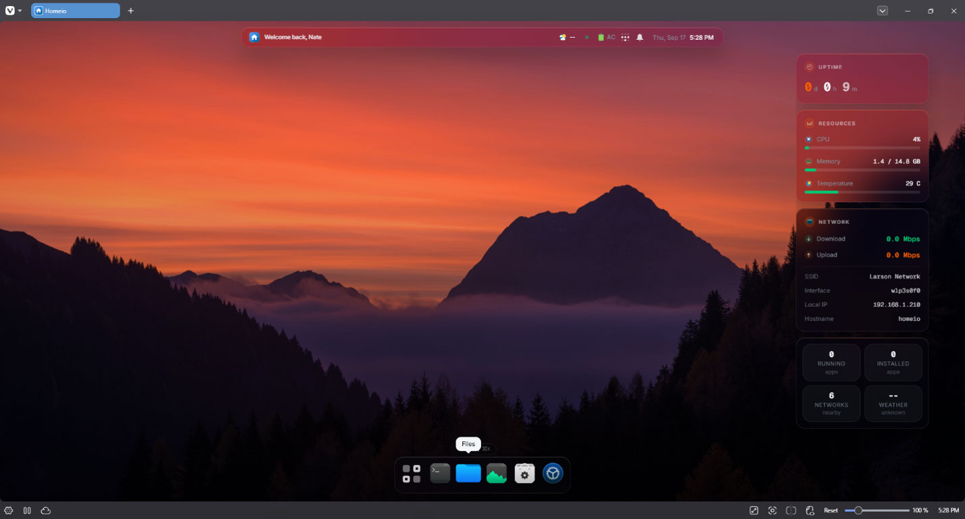Reset the page zoom level

point(831,510)
